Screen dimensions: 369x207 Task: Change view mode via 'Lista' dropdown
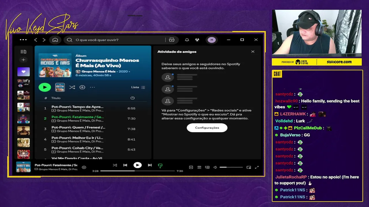[x=138, y=87]
